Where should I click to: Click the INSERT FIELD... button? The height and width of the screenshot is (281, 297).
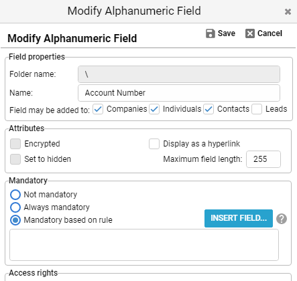coord(239,218)
